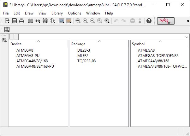190x136 pixels.
Task: Open the File menu
Action: click(x=6, y=13)
